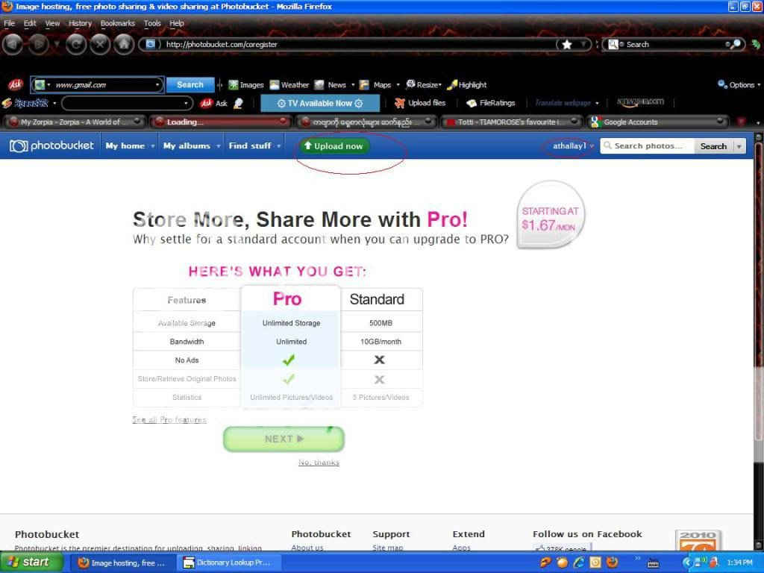This screenshot has width=764, height=573.
Task: Click the red Ask logo on the toolbar
Action: click(x=15, y=84)
